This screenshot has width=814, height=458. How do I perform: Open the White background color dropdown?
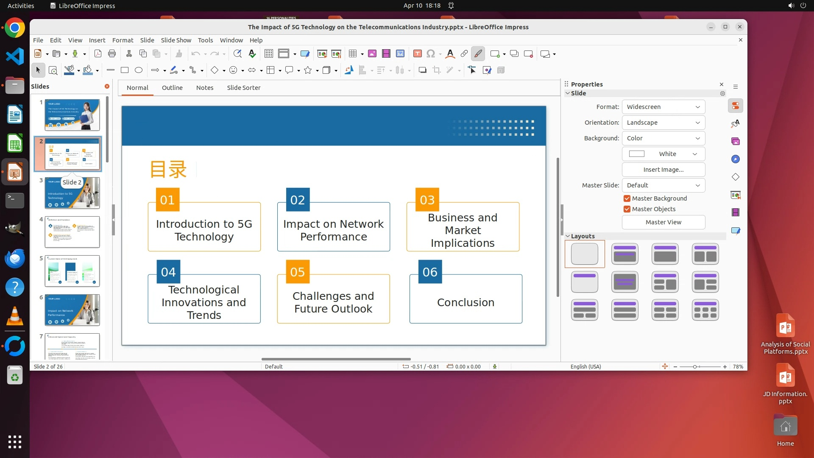pyautogui.click(x=663, y=154)
